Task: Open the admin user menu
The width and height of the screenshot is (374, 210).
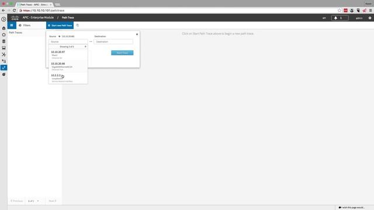Action: [359, 18]
